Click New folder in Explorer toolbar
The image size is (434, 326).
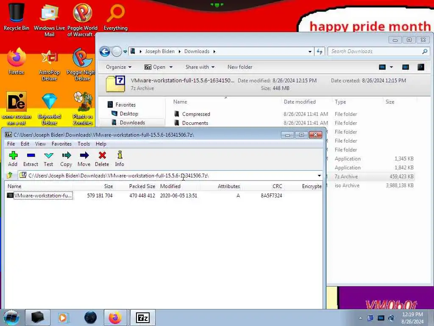(240, 67)
